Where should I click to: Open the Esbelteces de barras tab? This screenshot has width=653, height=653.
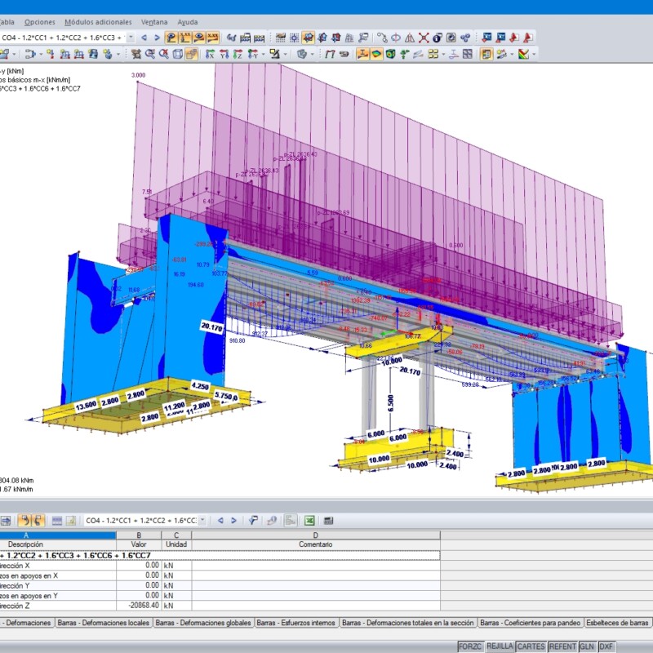point(617,623)
